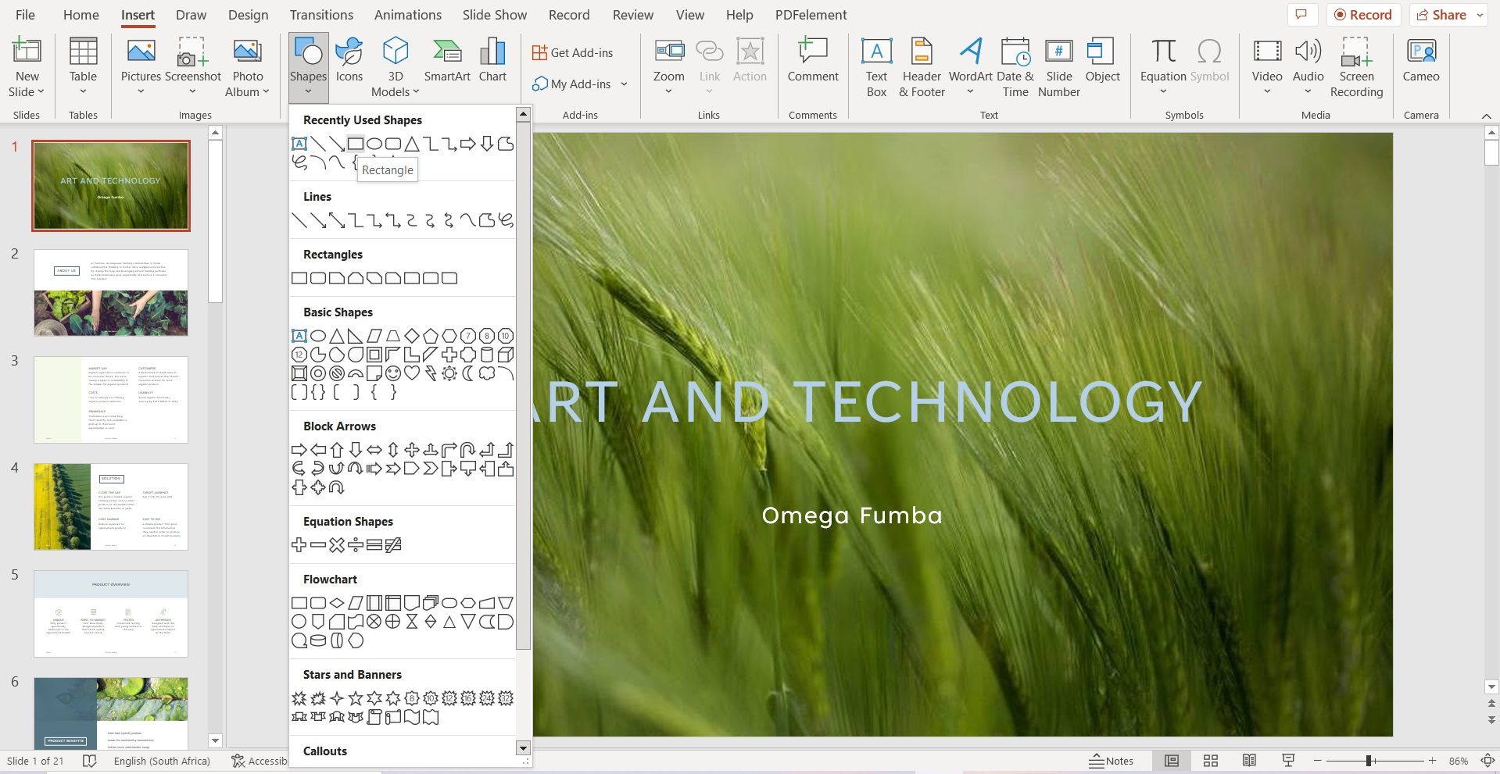
Task: Click the Text Box tool
Action: click(876, 67)
